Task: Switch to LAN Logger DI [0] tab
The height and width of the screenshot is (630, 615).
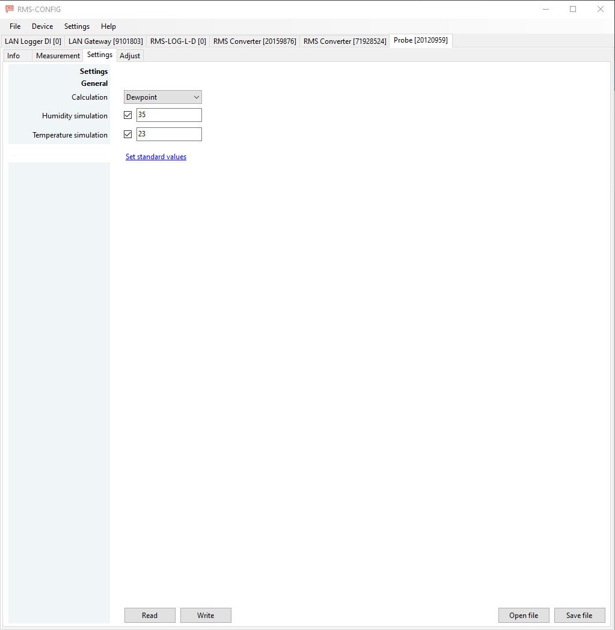Action: (33, 41)
